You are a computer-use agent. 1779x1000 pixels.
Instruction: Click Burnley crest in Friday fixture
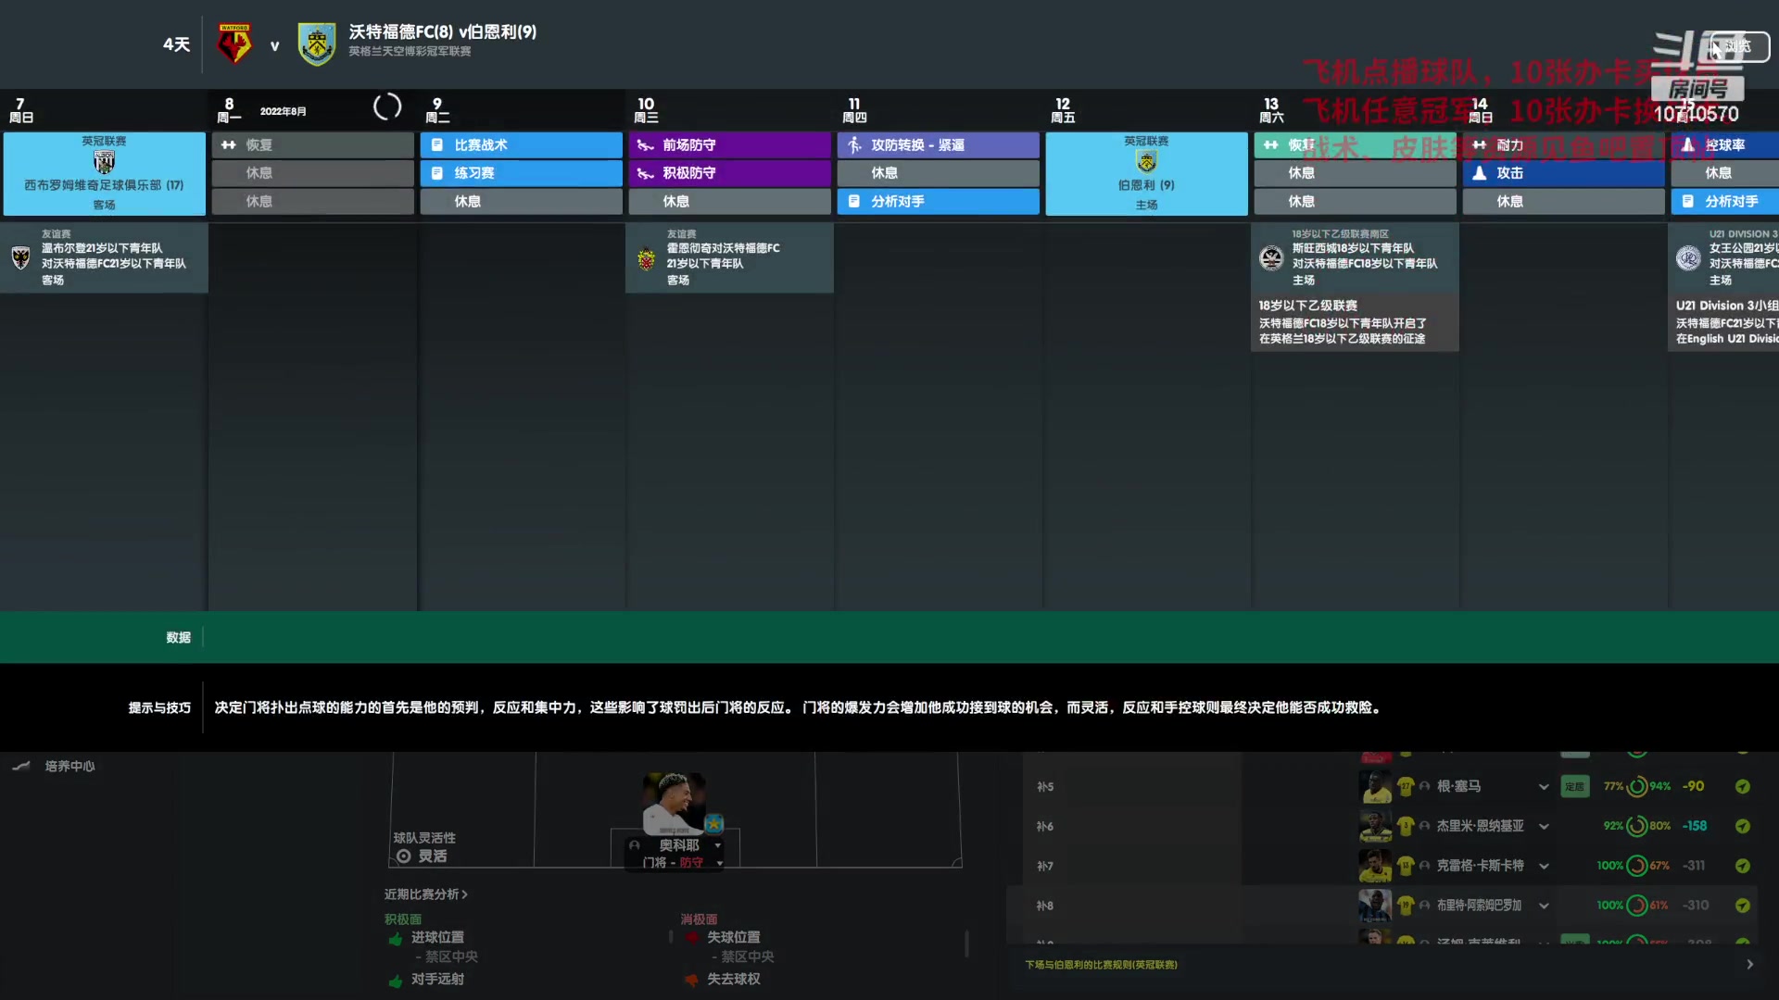click(1146, 161)
